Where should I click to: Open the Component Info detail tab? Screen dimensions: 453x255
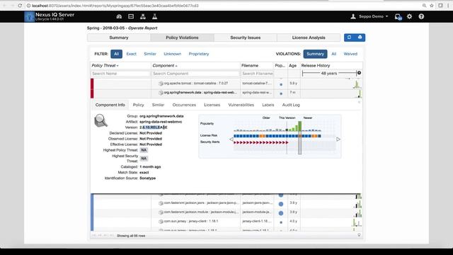pos(110,105)
